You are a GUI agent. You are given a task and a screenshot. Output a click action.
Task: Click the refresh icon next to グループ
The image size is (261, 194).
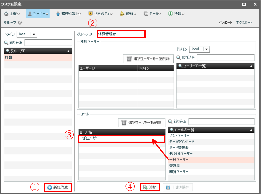20,23
